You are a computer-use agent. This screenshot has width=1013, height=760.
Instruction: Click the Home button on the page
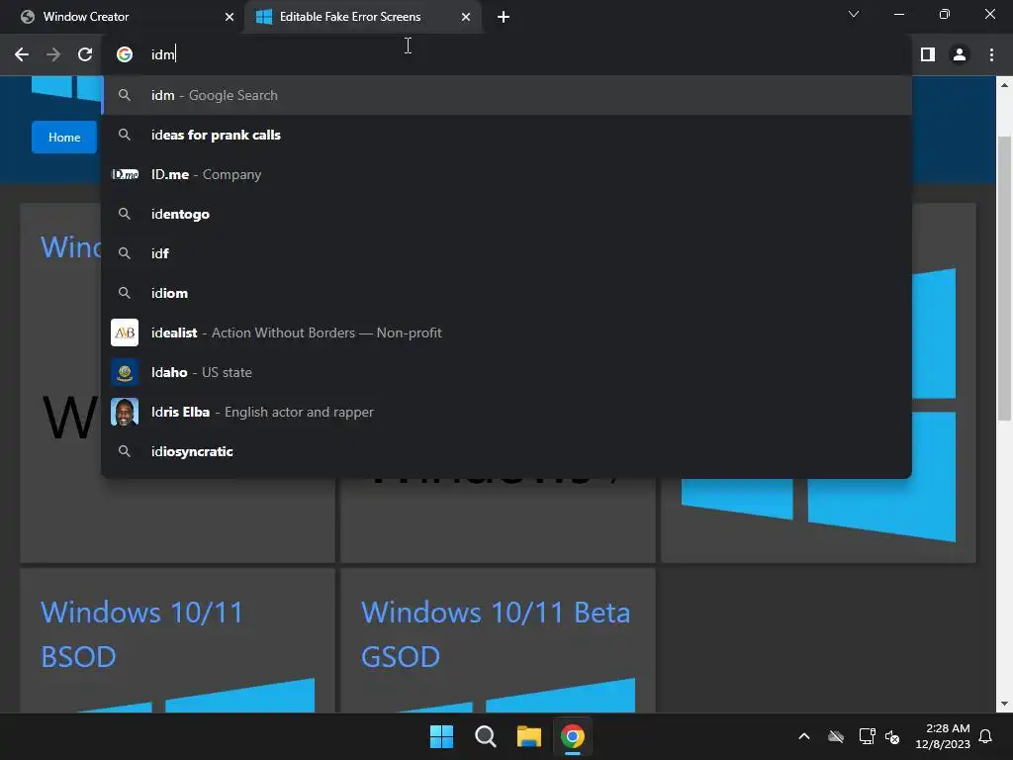pyautogui.click(x=64, y=137)
